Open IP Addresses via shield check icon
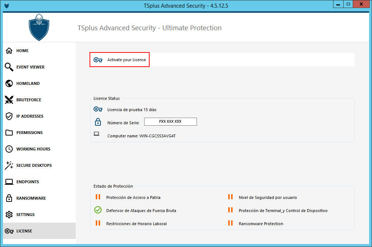Screen dimensions: 372x247 [9, 116]
